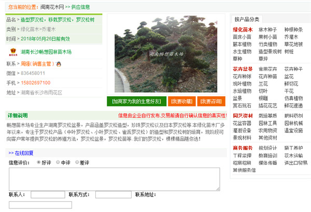
Task: Open 湖南长沙畅想园林苗木场 company link
Action: coord(46,52)
